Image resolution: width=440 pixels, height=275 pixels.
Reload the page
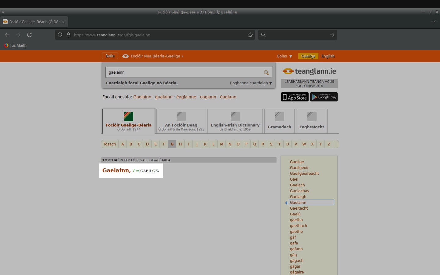point(29,35)
